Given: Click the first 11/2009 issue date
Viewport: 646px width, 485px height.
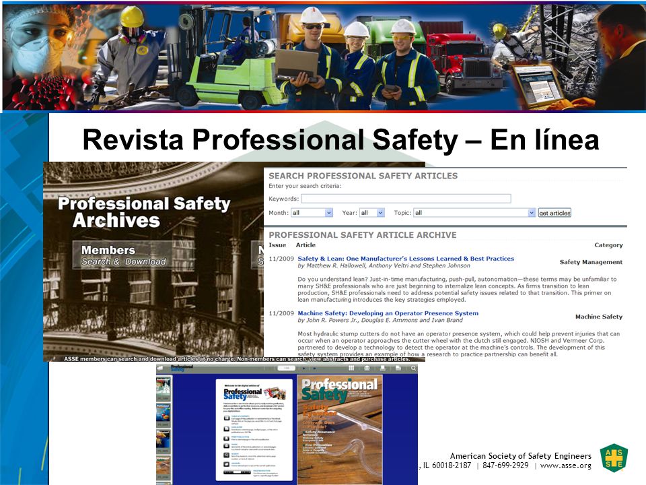Looking at the screenshot, I should click(x=281, y=259).
